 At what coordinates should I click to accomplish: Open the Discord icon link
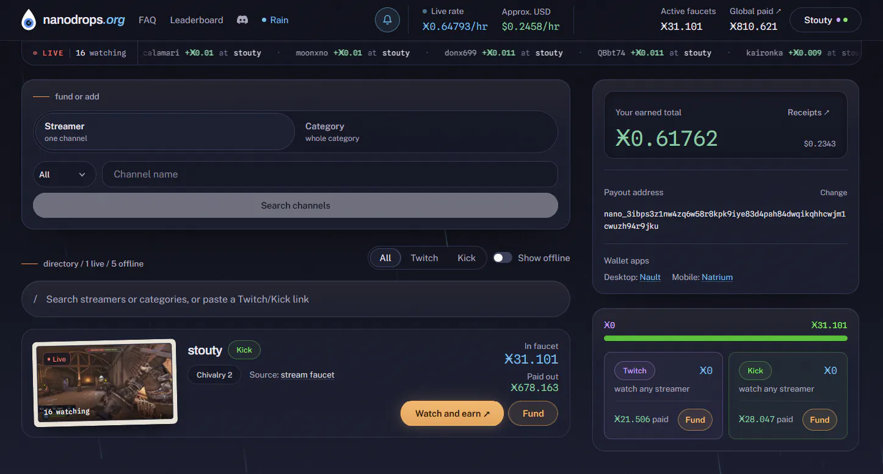tap(242, 20)
